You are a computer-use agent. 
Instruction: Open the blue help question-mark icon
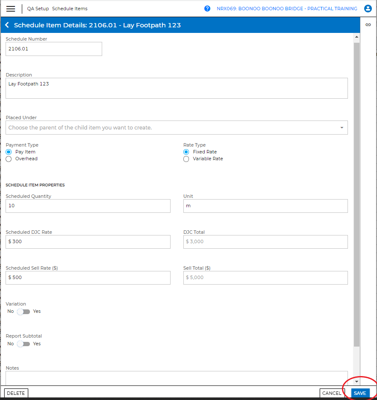pos(207,9)
